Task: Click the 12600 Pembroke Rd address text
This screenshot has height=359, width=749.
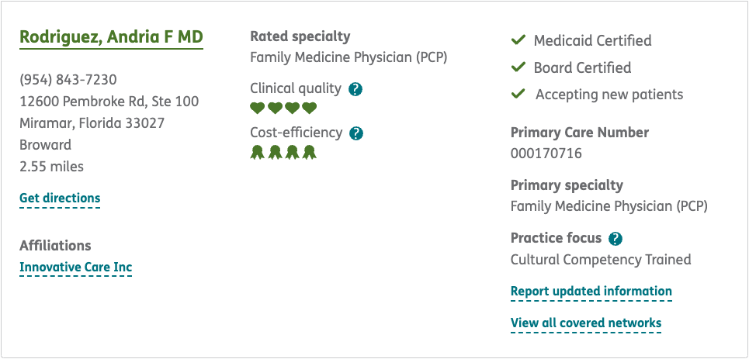Action: [109, 102]
